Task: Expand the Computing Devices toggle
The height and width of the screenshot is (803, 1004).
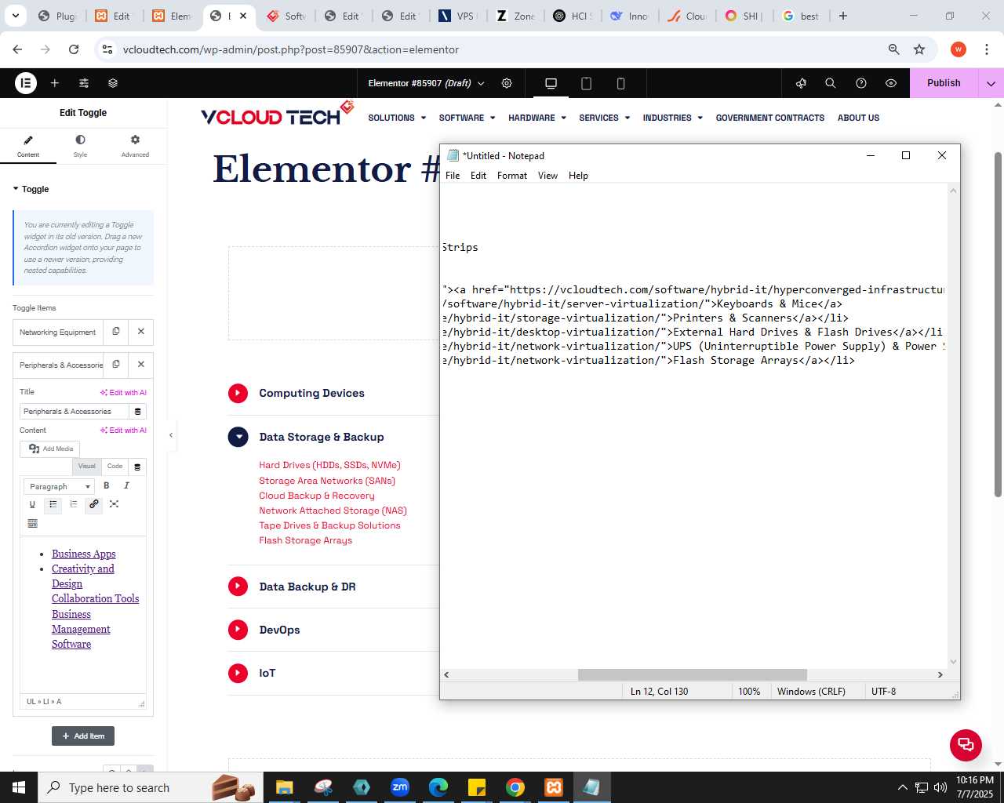Action: point(238,394)
